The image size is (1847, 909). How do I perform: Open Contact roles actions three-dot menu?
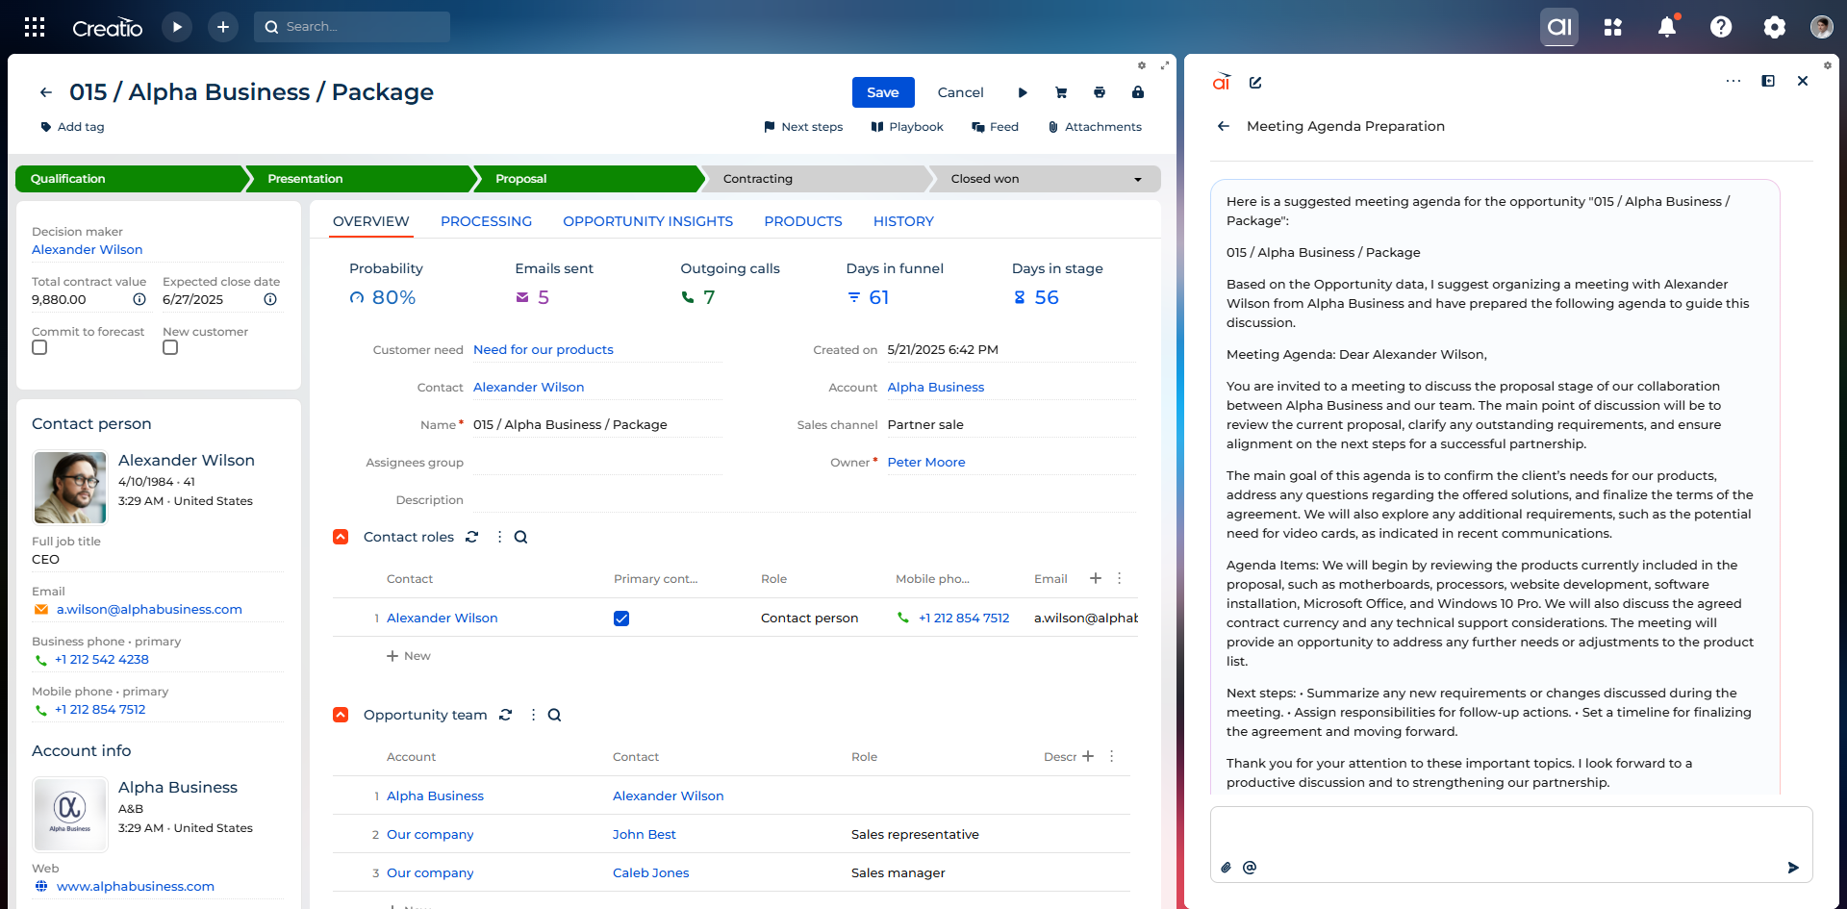pyautogui.click(x=499, y=537)
